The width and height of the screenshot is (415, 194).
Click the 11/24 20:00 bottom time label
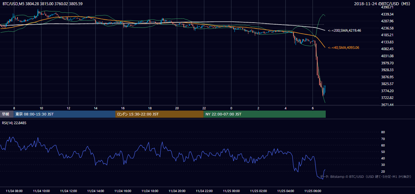pyautogui.click(x=177, y=191)
